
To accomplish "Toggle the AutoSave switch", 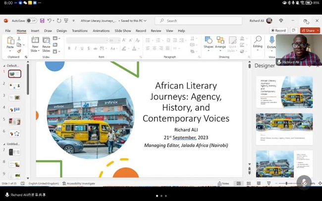I will (31, 21).
